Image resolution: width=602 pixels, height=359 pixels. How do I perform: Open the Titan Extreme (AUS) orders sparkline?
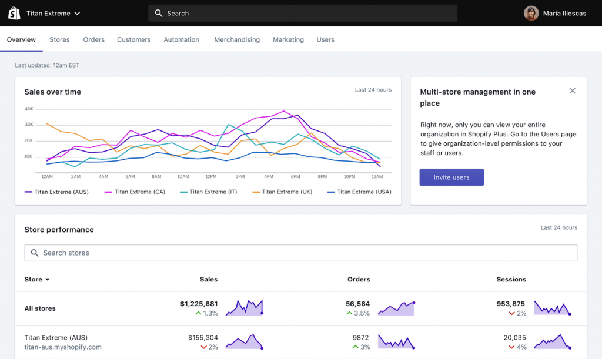[397, 341]
